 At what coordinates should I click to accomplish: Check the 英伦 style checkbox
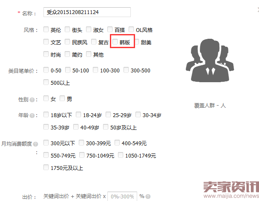[x=46, y=29]
